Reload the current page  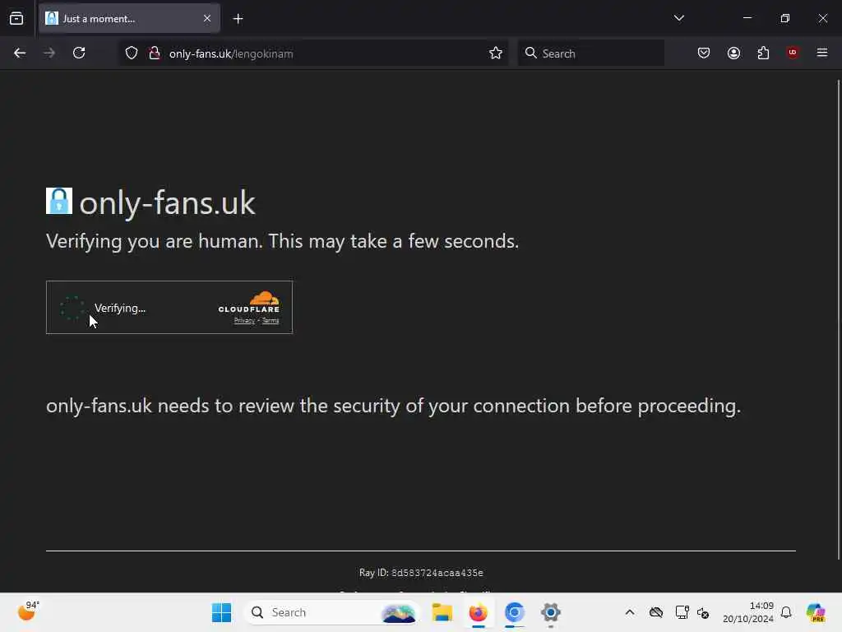coord(79,53)
